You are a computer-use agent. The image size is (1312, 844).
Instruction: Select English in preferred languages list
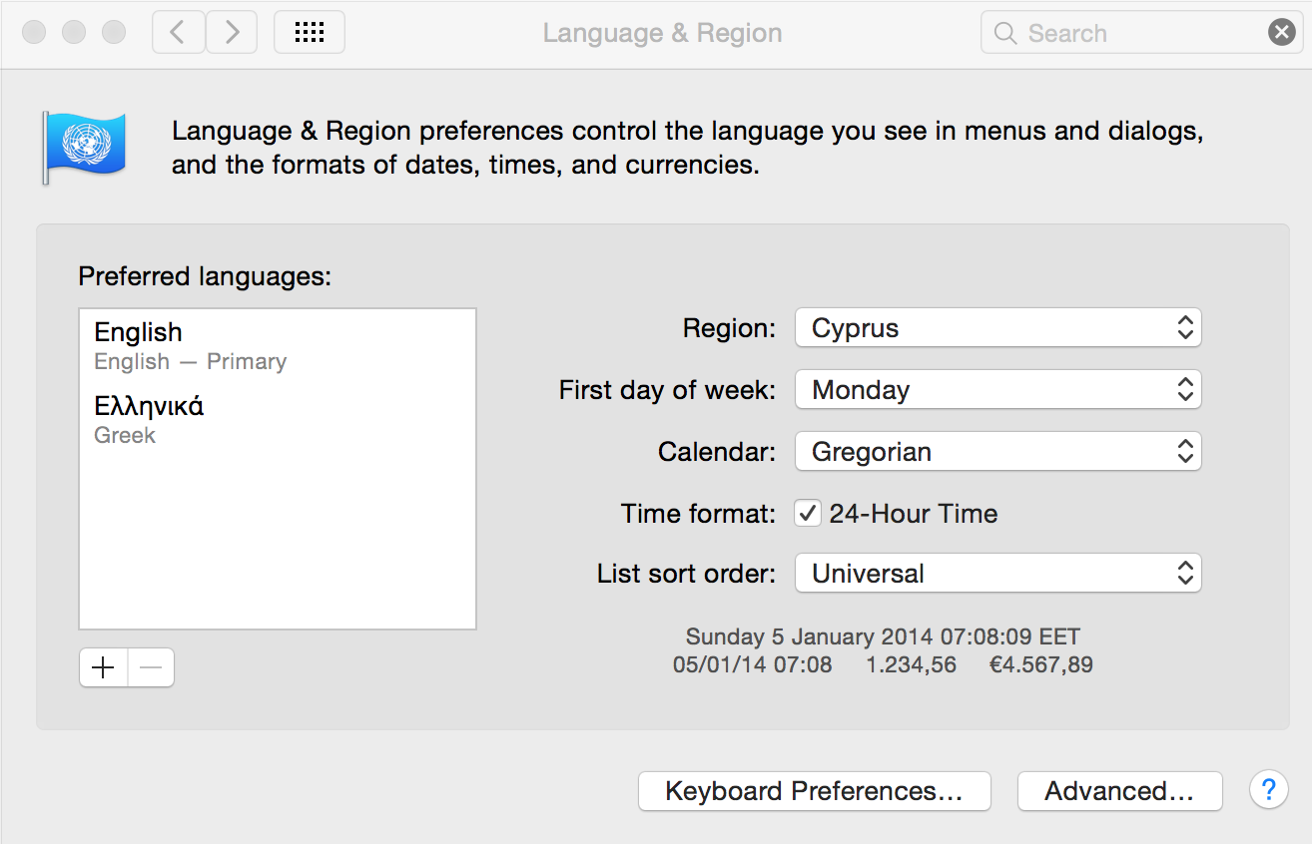[x=190, y=345]
